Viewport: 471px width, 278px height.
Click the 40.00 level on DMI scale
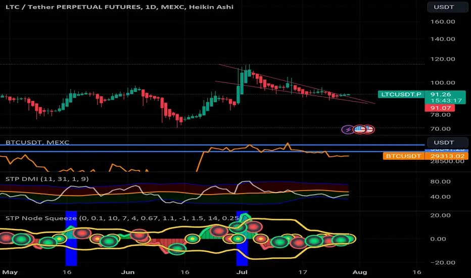(x=440, y=197)
